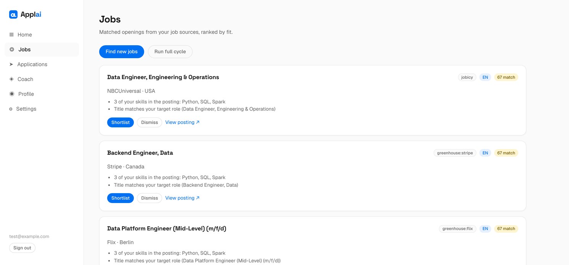Image resolution: width=569 pixels, height=265 pixels.
Task: Click the "Data Engineer, Engineering & Operations" title
Action: 163,77
